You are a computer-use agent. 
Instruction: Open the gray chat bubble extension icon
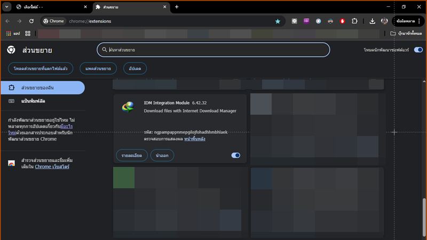(x=295, y=21)
